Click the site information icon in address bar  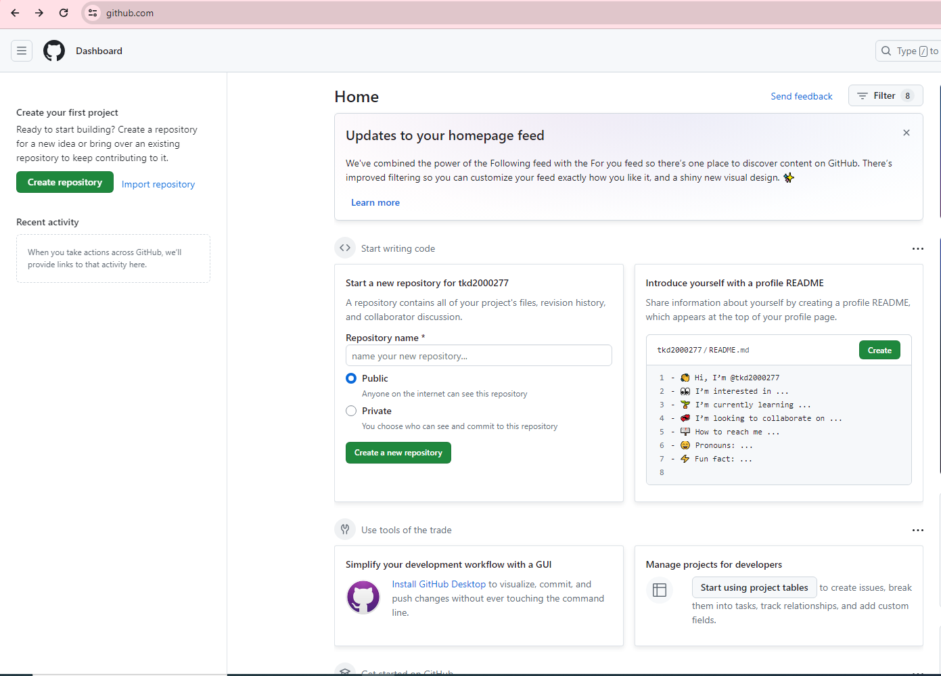[x=93, y=13]
